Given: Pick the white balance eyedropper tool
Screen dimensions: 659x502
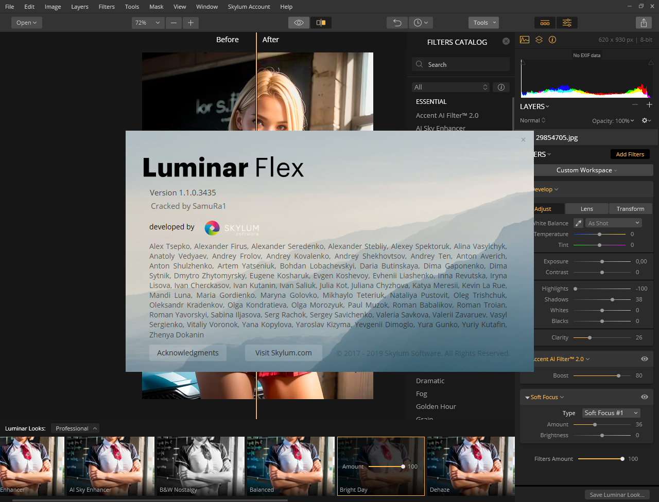Looking at the screenshot, I should coord(579,223).
